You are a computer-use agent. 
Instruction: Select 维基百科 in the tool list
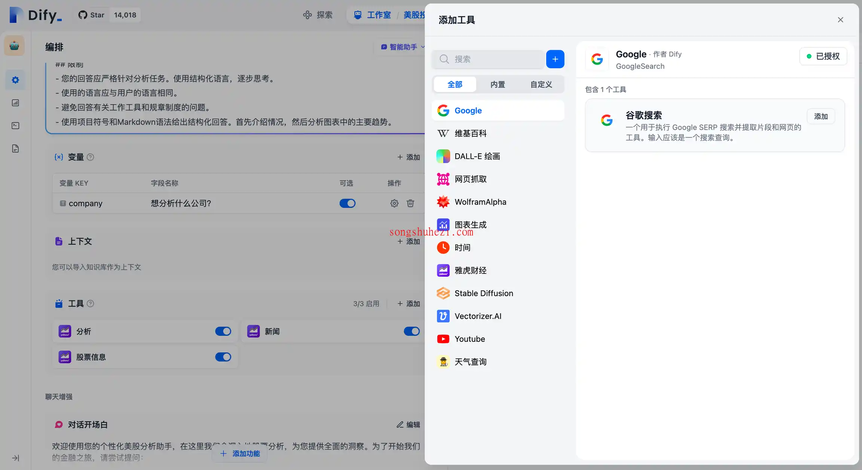(498, 133)
